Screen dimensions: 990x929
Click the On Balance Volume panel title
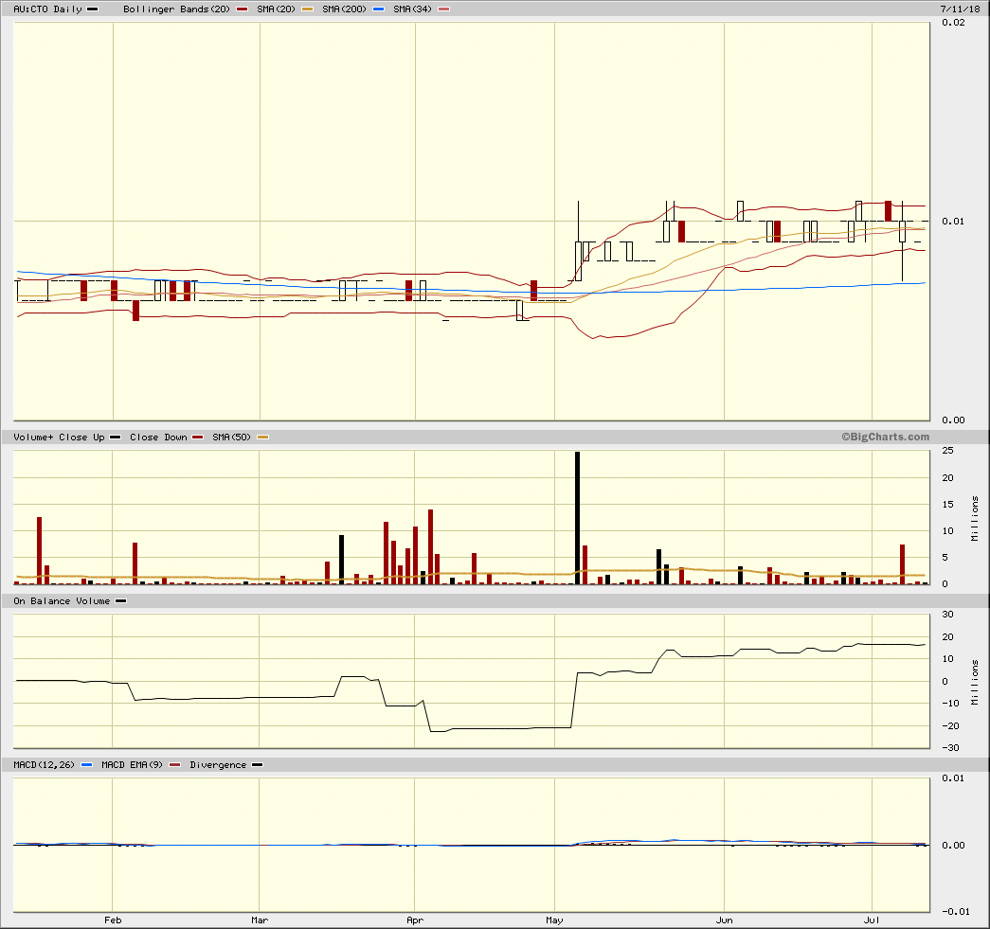pyautogui.click(x=62, y=600)
